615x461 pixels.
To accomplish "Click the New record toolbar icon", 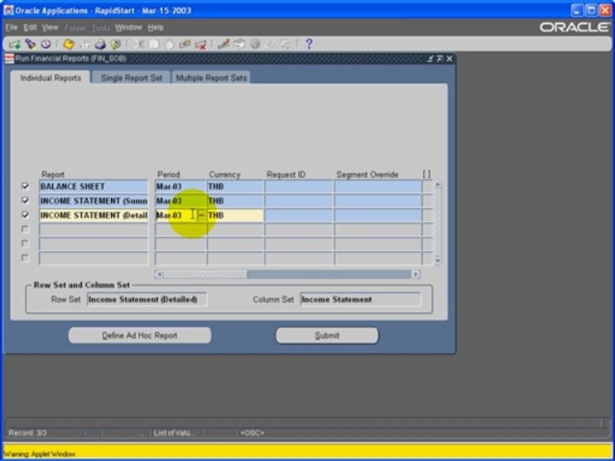I will [14, 45].
